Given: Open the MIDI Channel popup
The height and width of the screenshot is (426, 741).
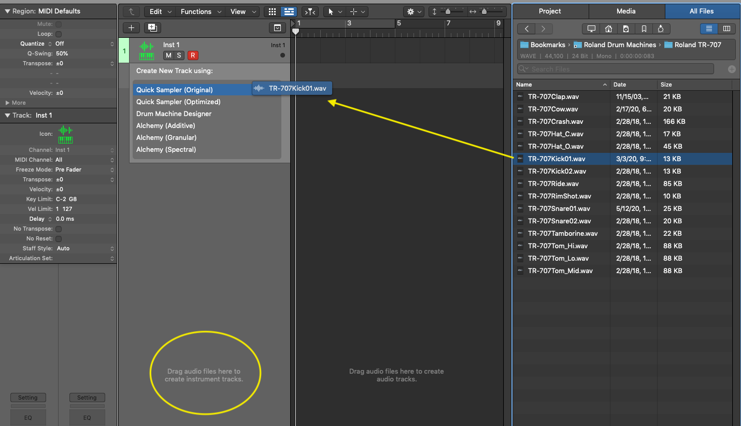Looking at the screenshot, I should 84,160.
